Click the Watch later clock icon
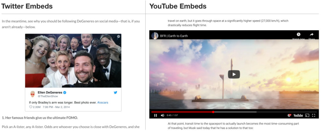The image size is (321, 131). tap(299, 34)
